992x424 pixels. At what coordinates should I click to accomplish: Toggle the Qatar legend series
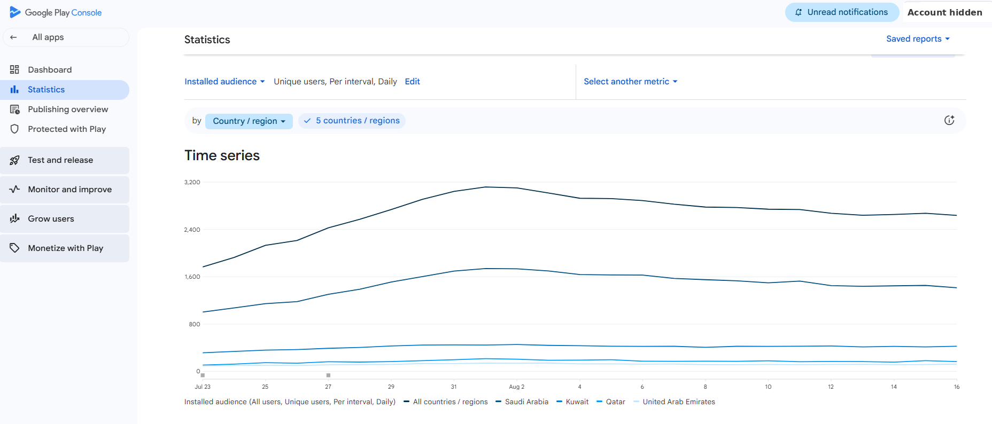(611, 402)
